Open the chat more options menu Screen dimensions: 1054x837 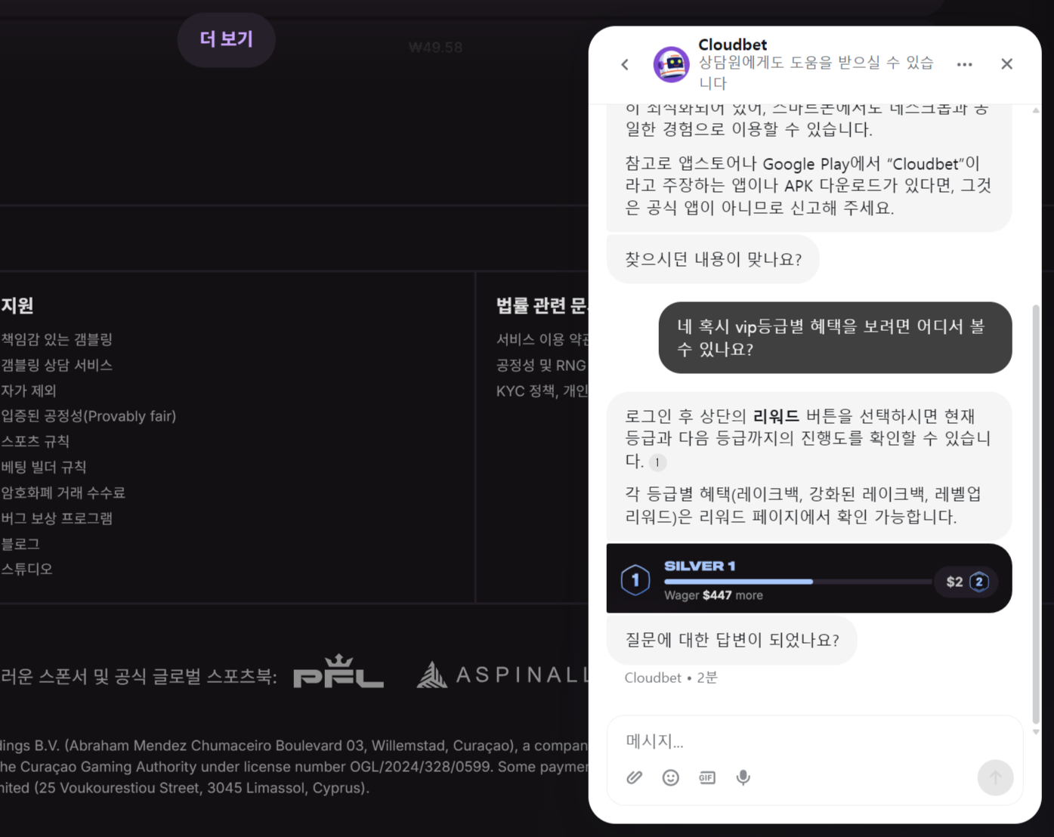(x=964, y=64)
